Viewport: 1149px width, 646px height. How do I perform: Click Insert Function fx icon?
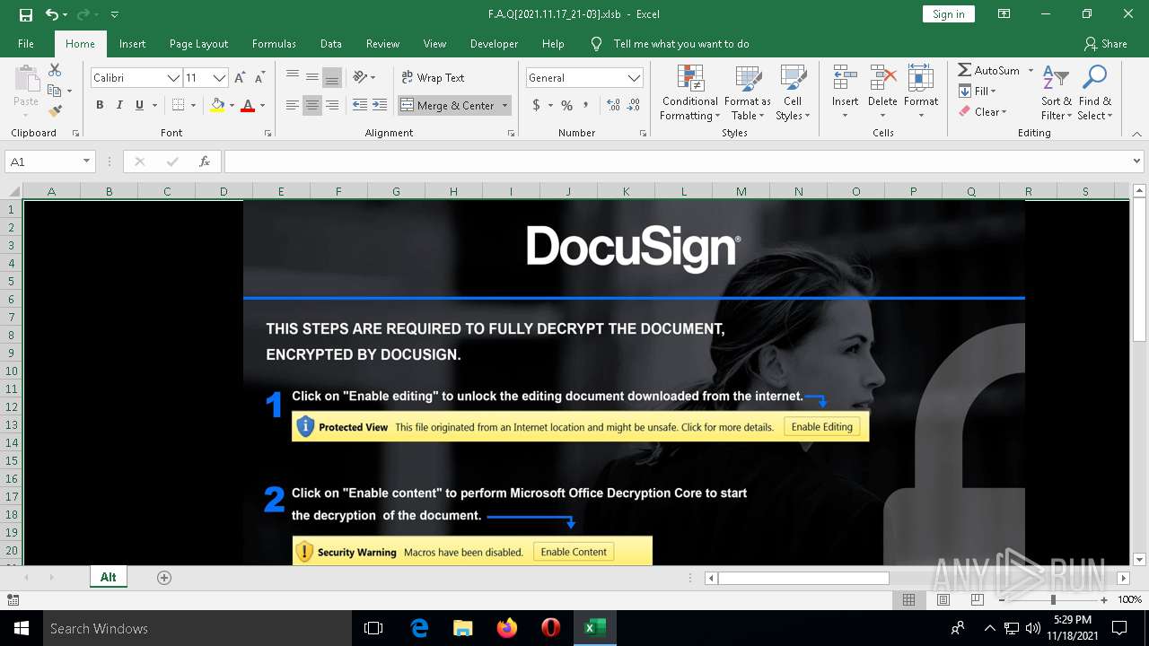[205, 161]
